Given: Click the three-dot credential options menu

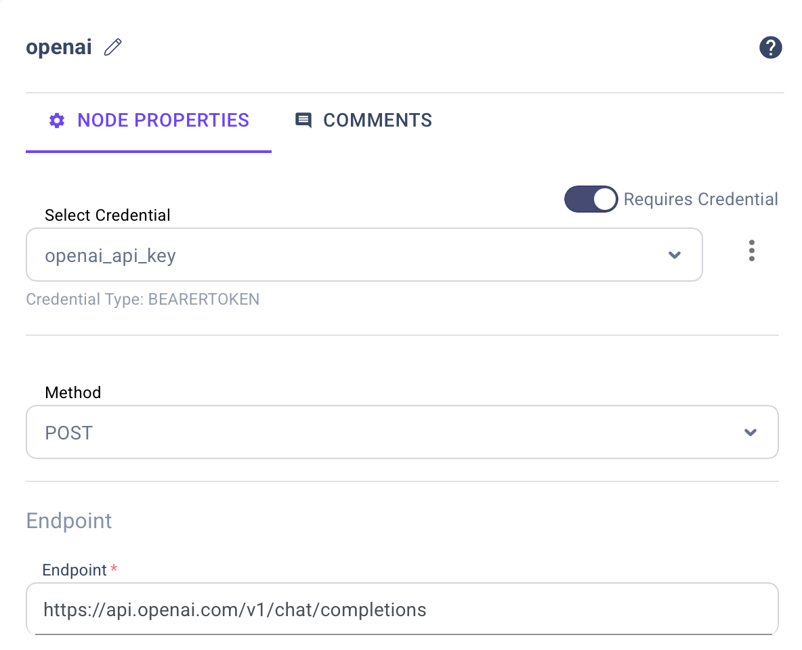Looking at the screenshot, I should [751, 251].
